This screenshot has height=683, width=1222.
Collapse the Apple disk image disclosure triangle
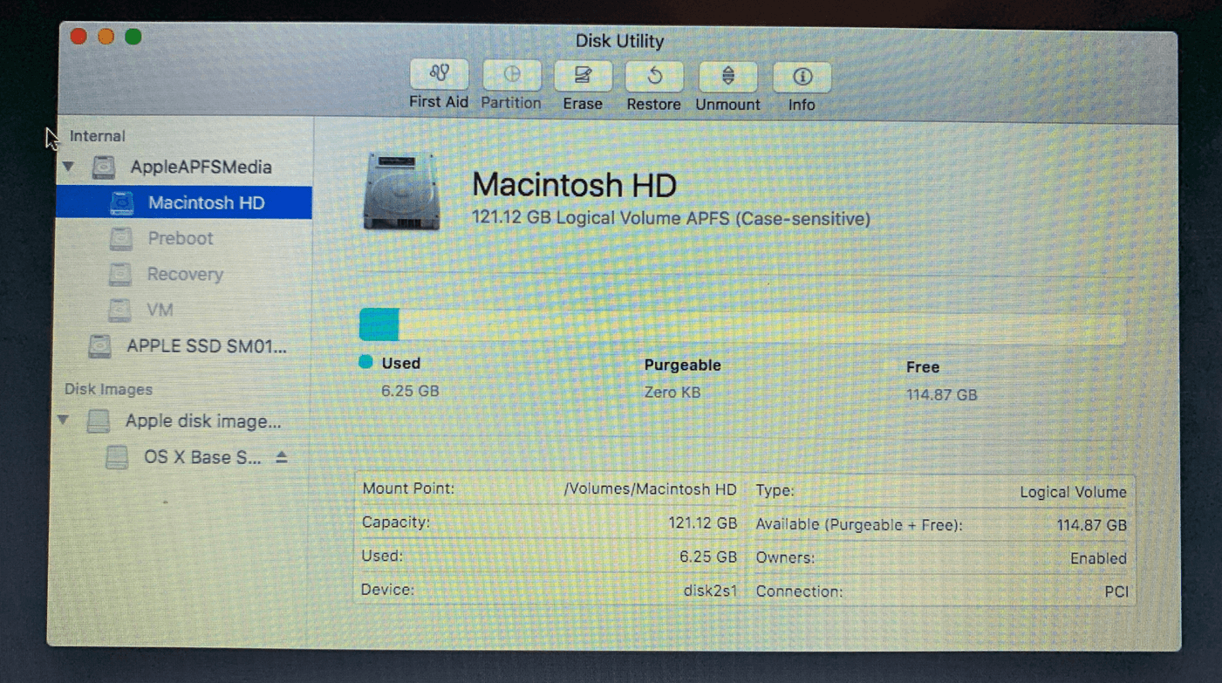click(x=64, y=420)
